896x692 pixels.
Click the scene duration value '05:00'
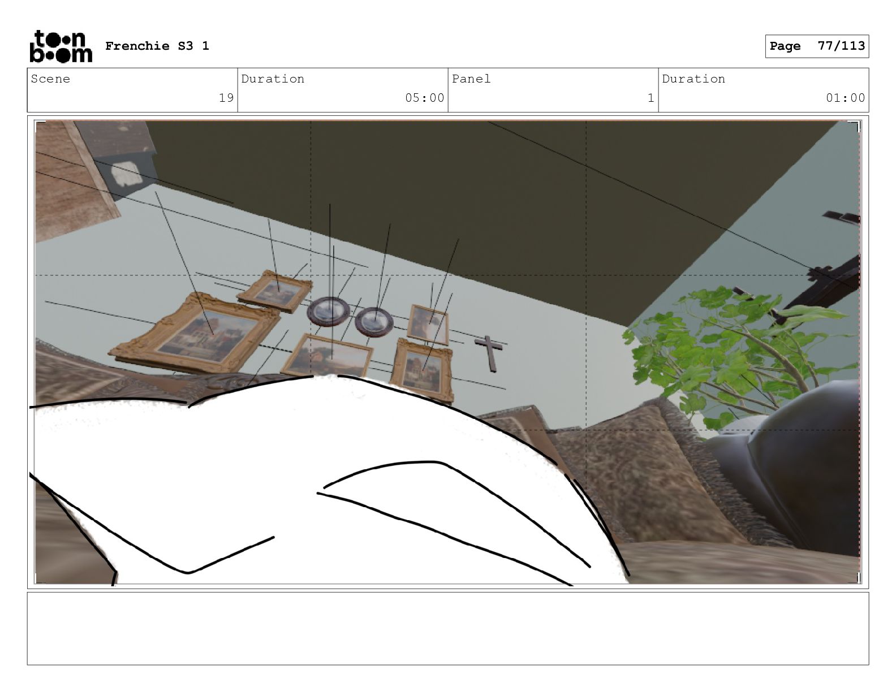tap(425, 98)
